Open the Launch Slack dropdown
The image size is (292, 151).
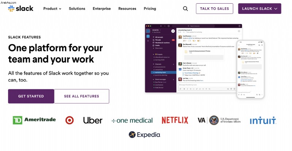coord(260,8)
